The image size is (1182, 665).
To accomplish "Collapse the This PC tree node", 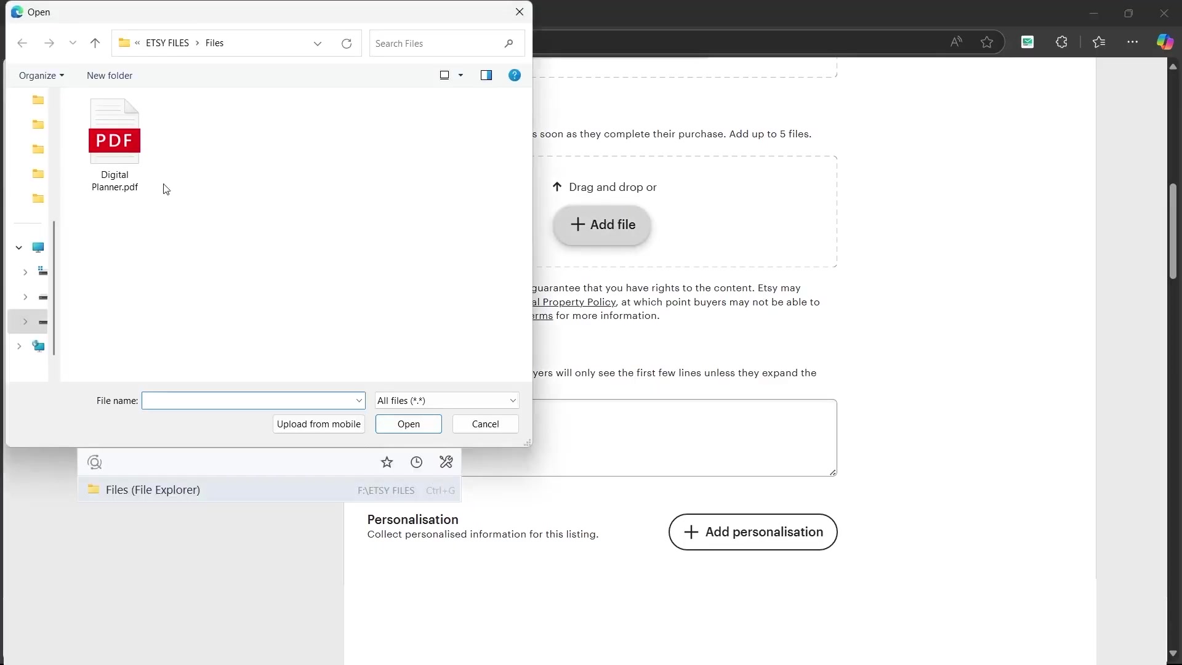I will click(x=19, y=248).
